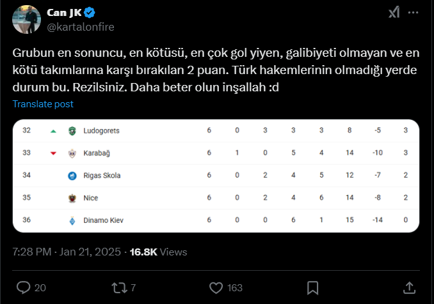Click Translate post
The height and width of the screenshot is (304, 434).
[43, 104]
